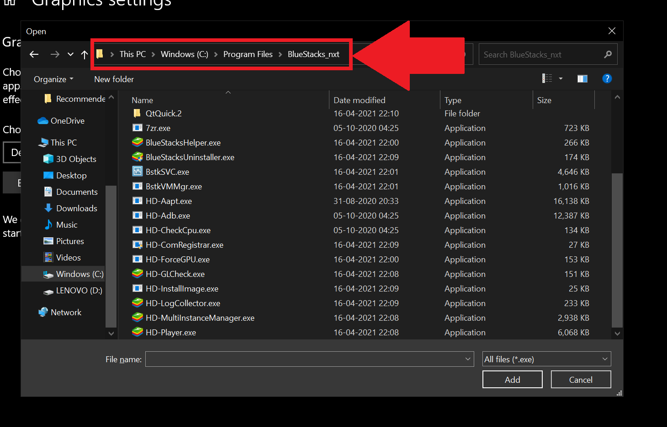Go back using the left arrow

click(x=34, y=54)
